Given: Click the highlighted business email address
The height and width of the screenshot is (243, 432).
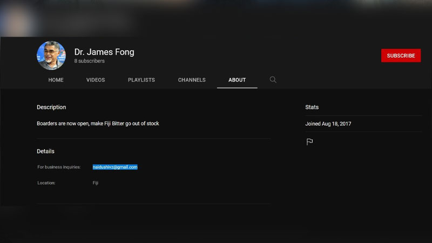Looking at the screenshot, I should tap(115, 167).
